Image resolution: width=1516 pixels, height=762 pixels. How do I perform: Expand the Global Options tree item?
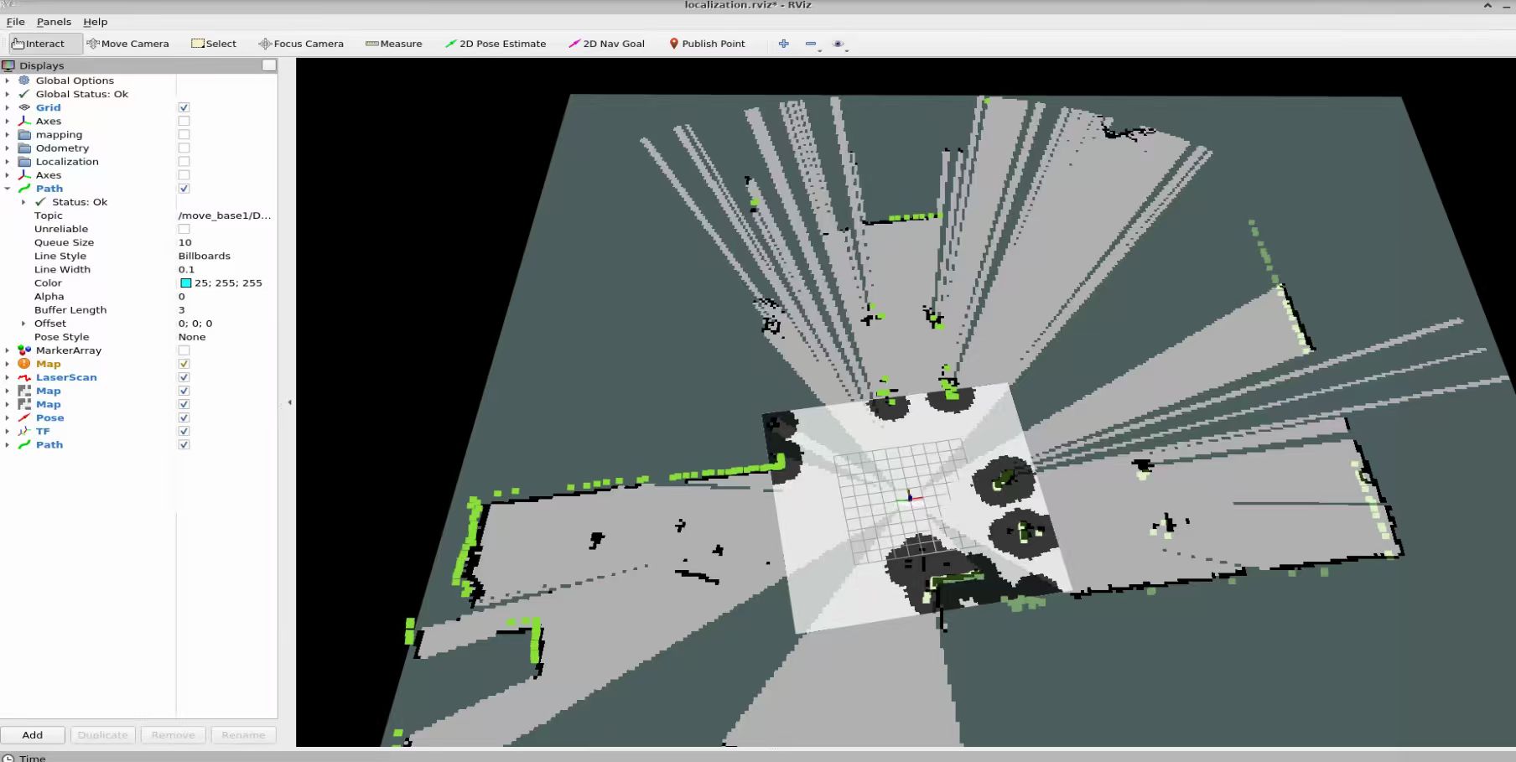tap(8, 80)
